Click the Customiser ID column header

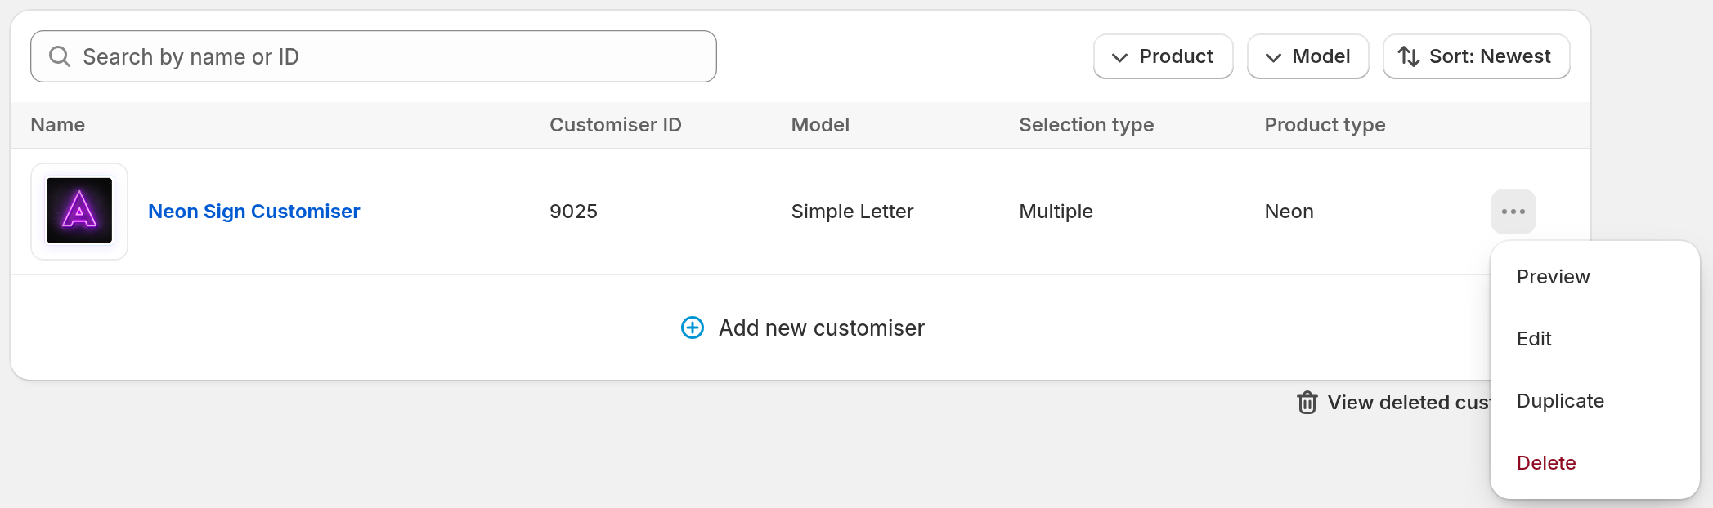pyautogui.click(x=615, y=125)
